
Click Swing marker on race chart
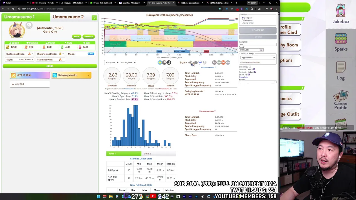[x=159, y=52]
